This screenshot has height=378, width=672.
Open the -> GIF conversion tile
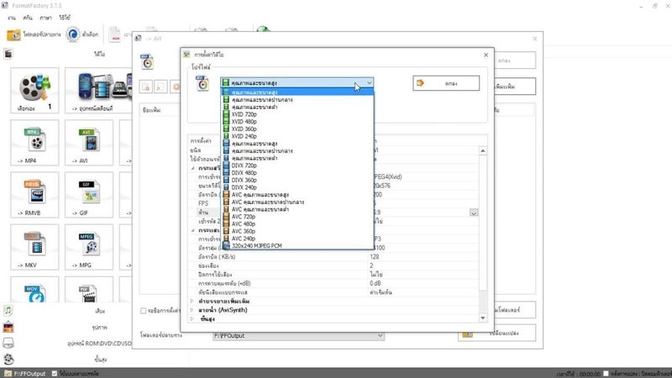click(89, 195)
